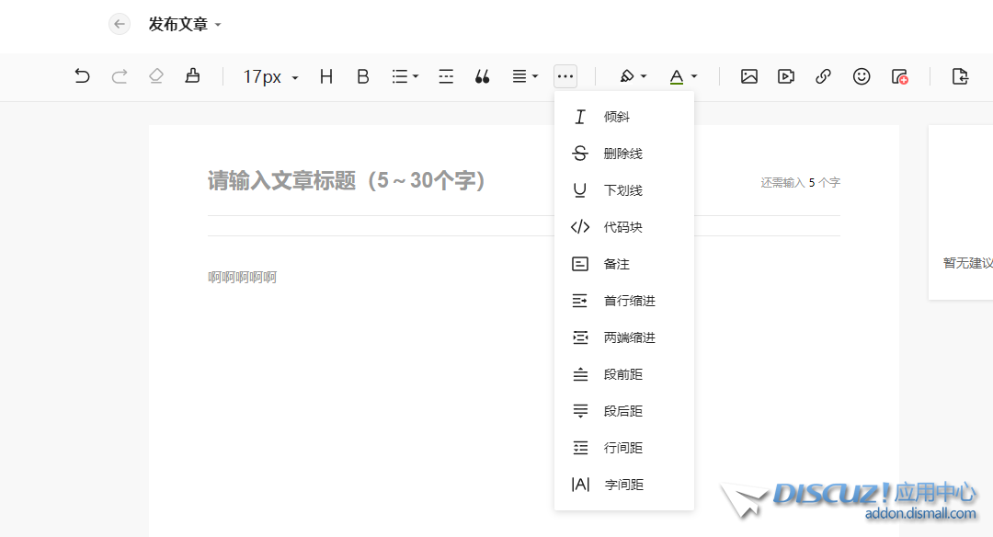
Task: Insert a horizontal divider line
Action: tap(446, 77)
